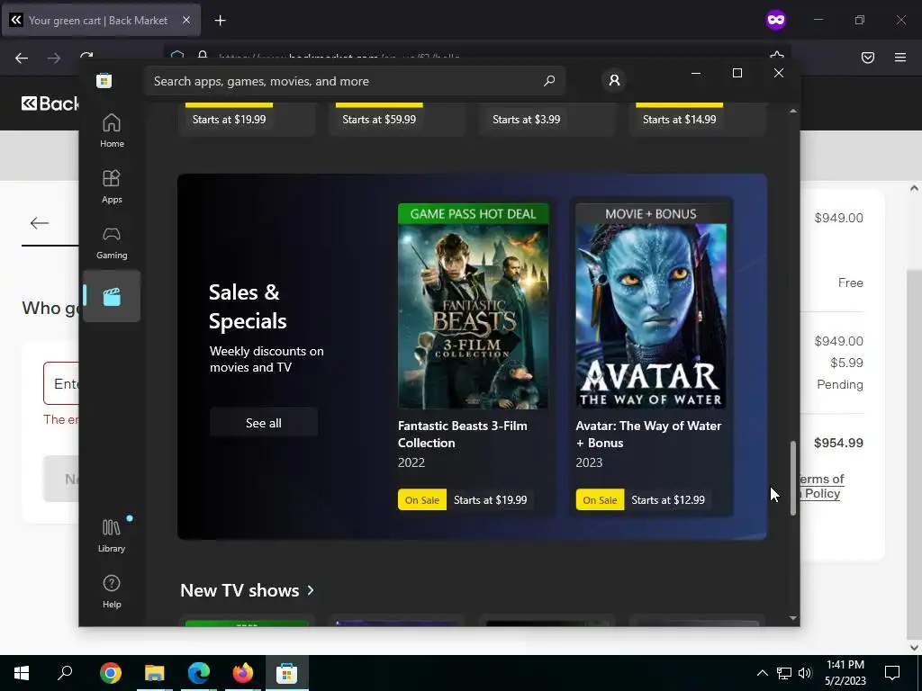Viewport: 922px width, 691px height.
Task: Open Apps section in Store sidebar
Action: pos(112,187)
